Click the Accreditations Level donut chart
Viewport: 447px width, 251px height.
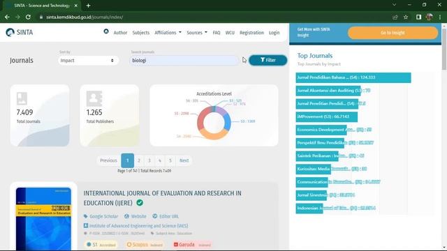pos(214,123)
